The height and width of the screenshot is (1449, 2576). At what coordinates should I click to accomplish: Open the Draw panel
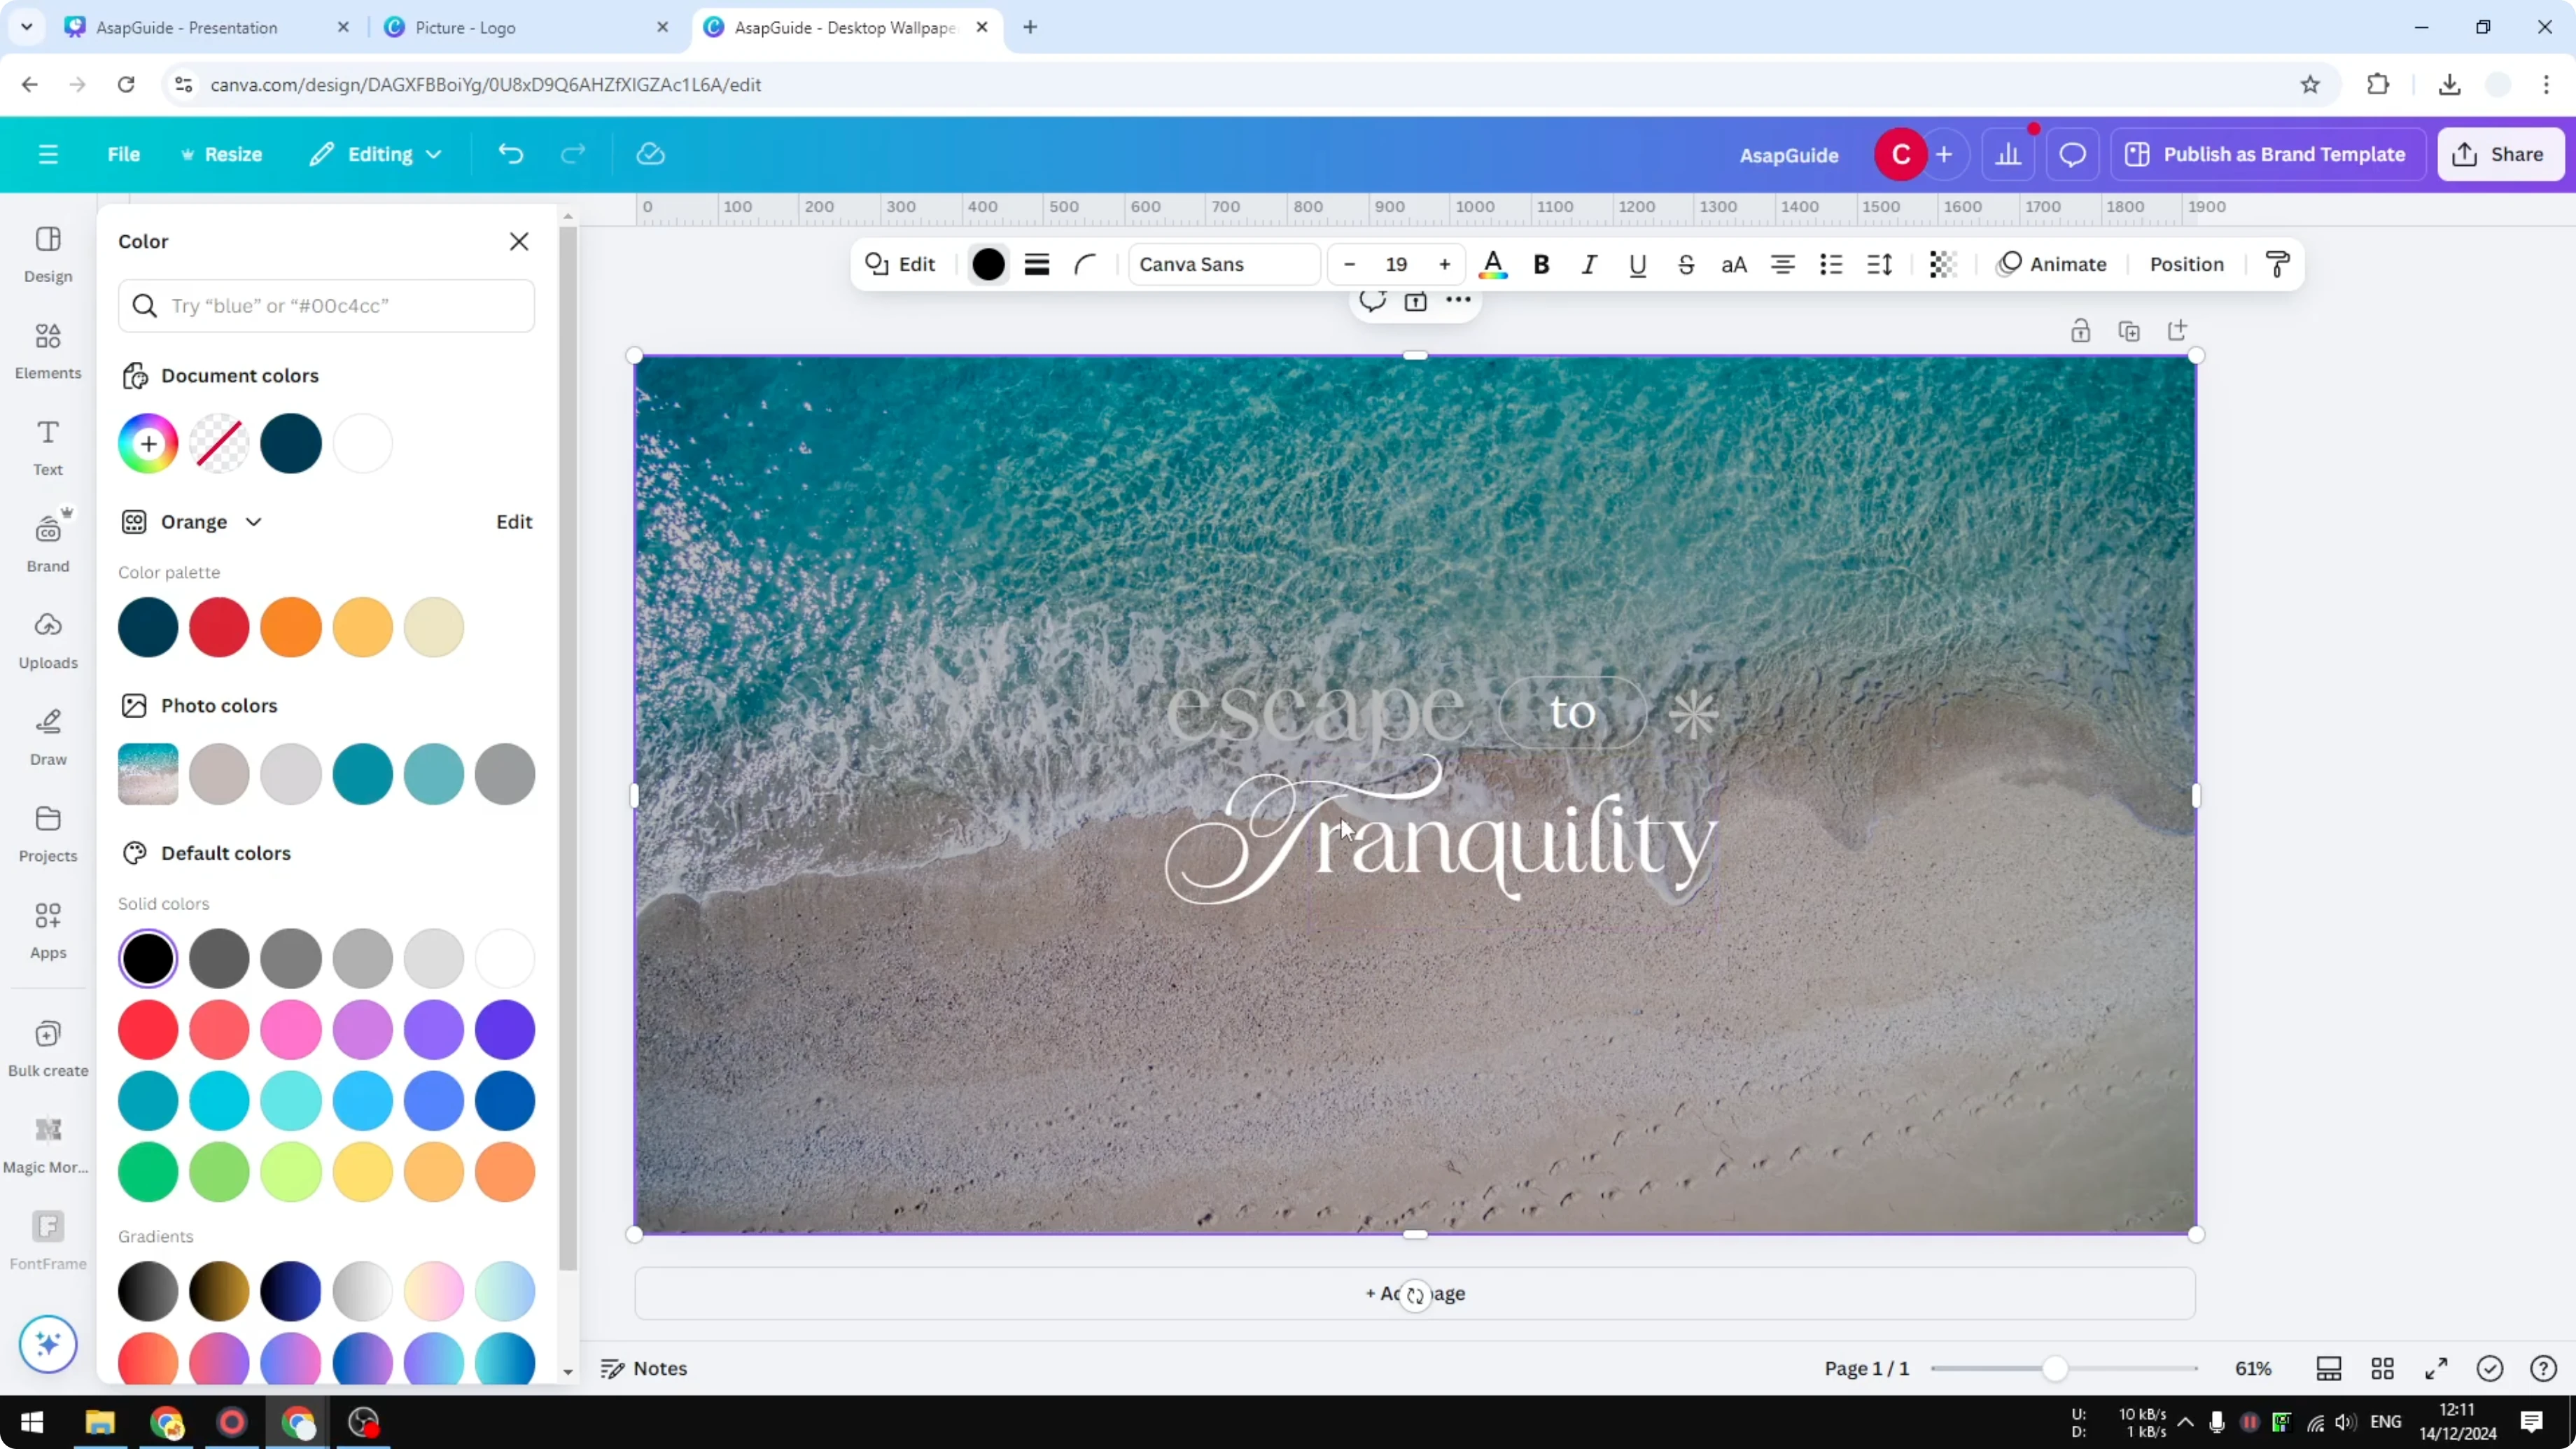pos(47,736)
